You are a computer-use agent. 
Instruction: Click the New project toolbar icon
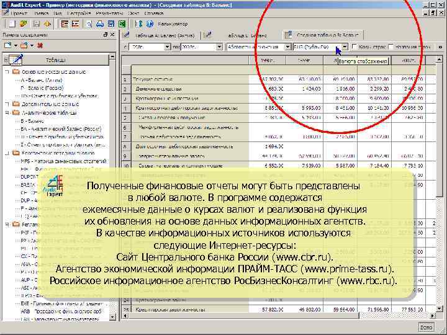[x=12, y=24]
